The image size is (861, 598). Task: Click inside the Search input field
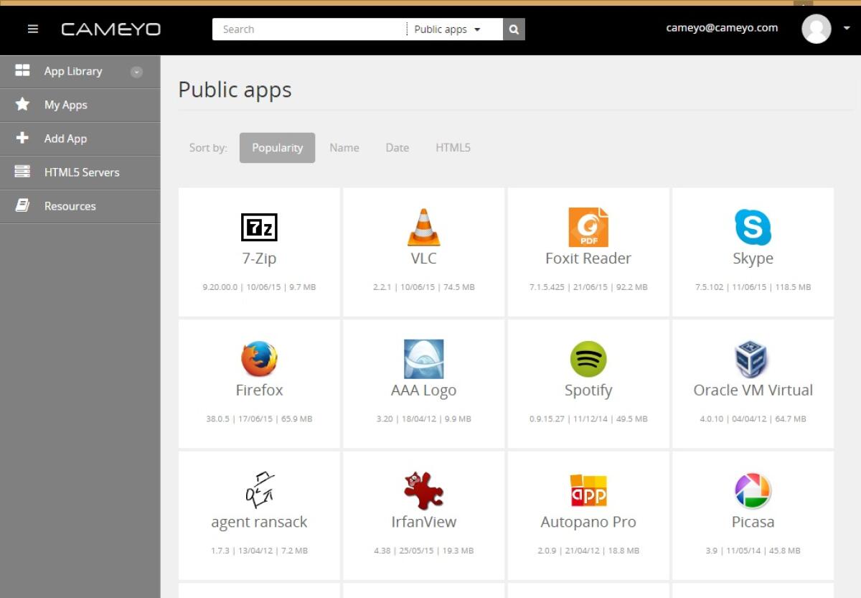coord(309,29)
